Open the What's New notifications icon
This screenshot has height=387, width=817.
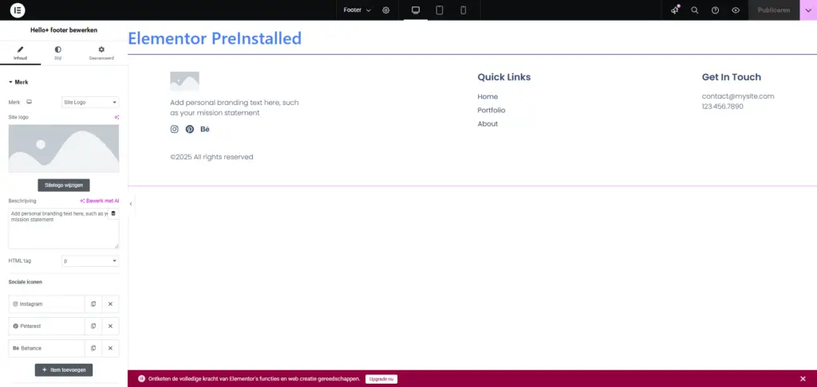pyautogui.click(x=675, y=10)
